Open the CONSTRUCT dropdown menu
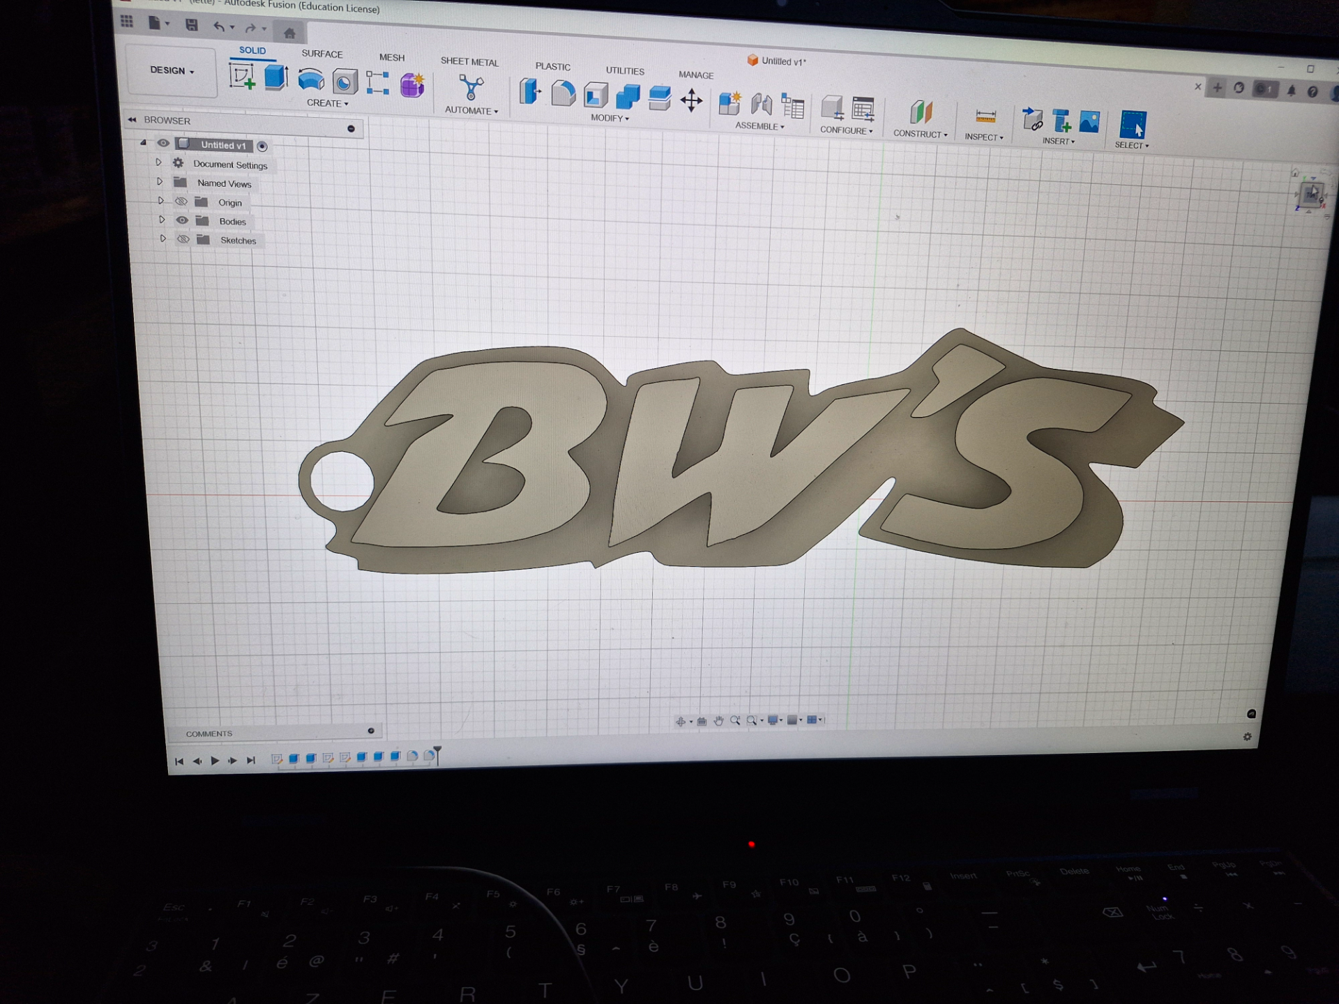Image resolution: width=1339 pixels, height=1004 pixels. [x=920, y=134]
